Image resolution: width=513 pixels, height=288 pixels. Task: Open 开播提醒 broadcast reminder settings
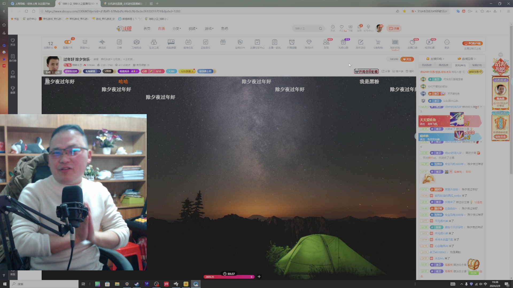tap(292, 43)
